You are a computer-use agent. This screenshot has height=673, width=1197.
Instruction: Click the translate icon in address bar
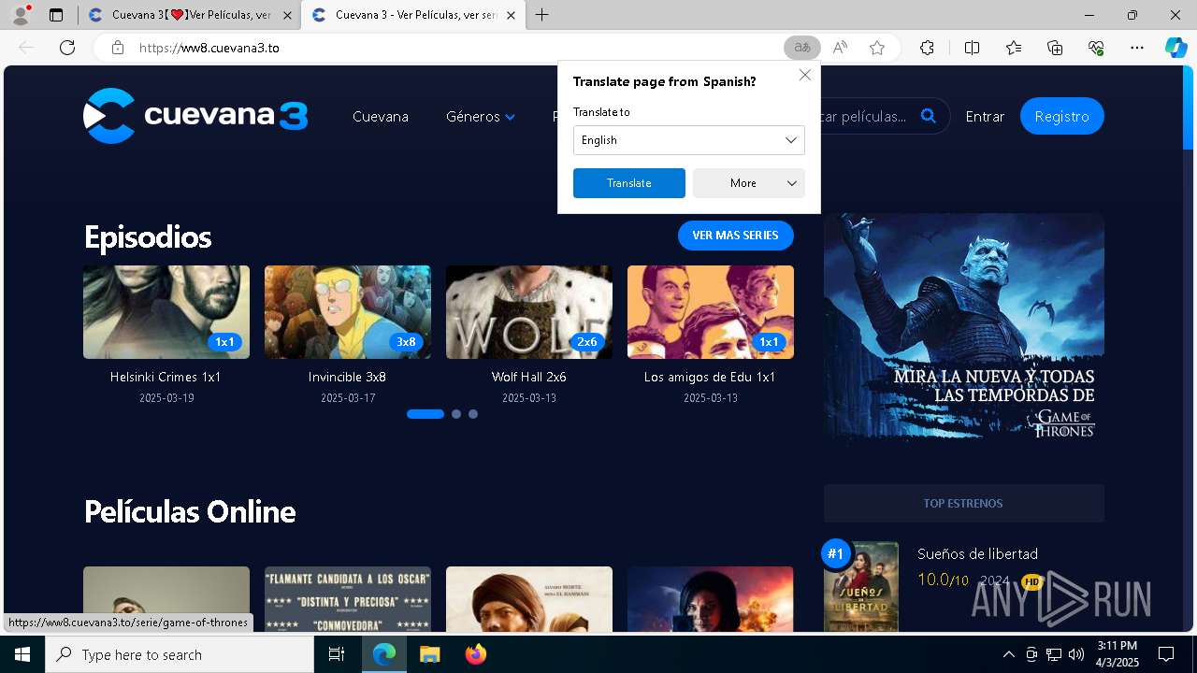pos(802,48)
